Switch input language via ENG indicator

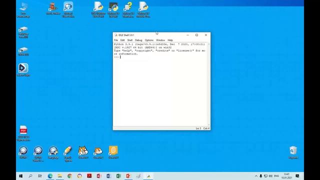pyautogui.click(x=276, y=176)
